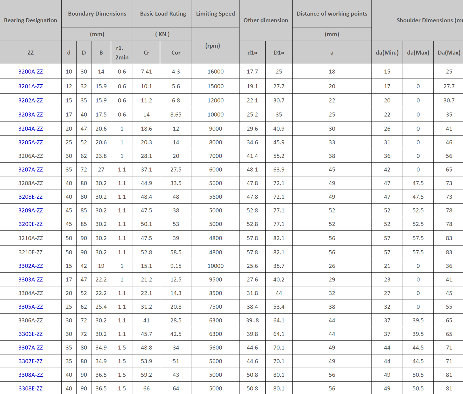Click the 3208E-ZZ designation link
Image resolution: width=463 pixels, height=394 pixels.
pos(30,197)
